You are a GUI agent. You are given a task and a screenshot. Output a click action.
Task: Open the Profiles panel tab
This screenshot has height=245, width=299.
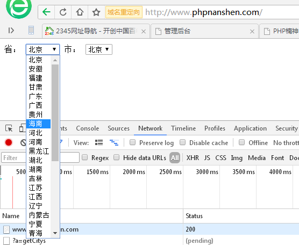point(215,128)
